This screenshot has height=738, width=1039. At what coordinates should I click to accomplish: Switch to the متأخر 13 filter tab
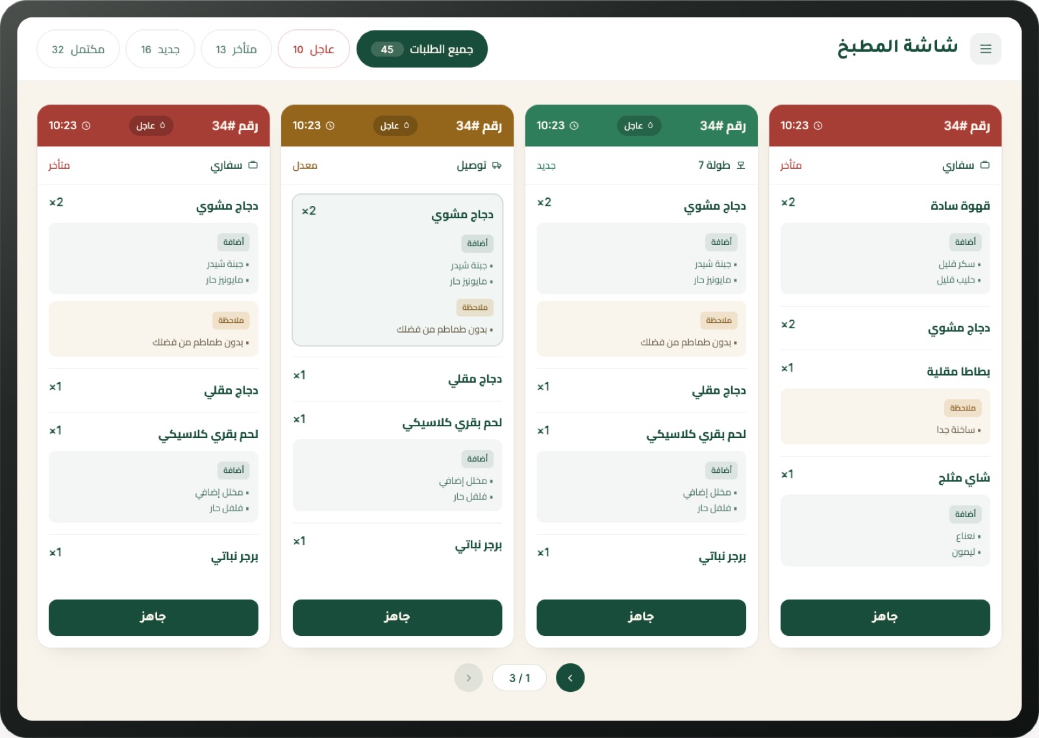tap(236, 49)
